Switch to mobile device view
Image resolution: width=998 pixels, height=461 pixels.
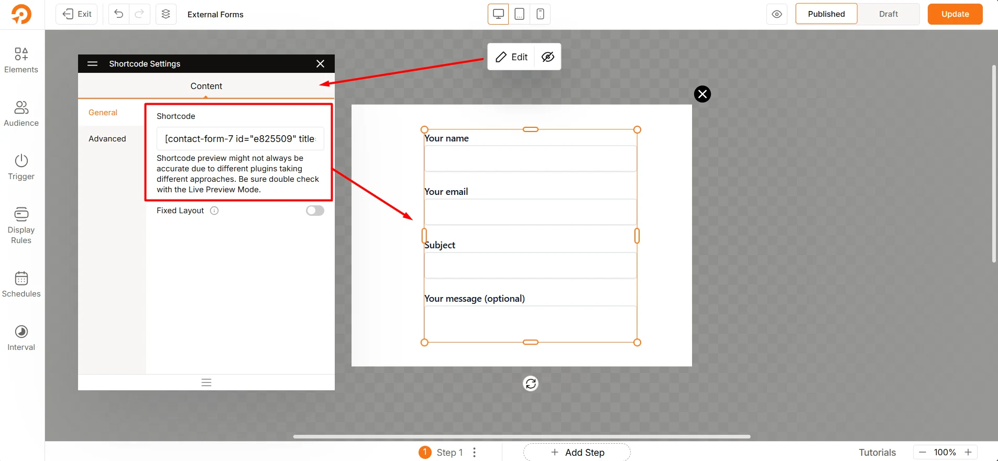pyautogui.click(x=540, y=14)
